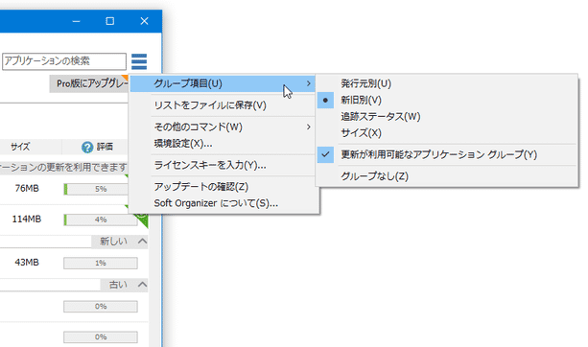Minimize the Soft Organizer window
The image size is (588, 347).
pos(76,21)
